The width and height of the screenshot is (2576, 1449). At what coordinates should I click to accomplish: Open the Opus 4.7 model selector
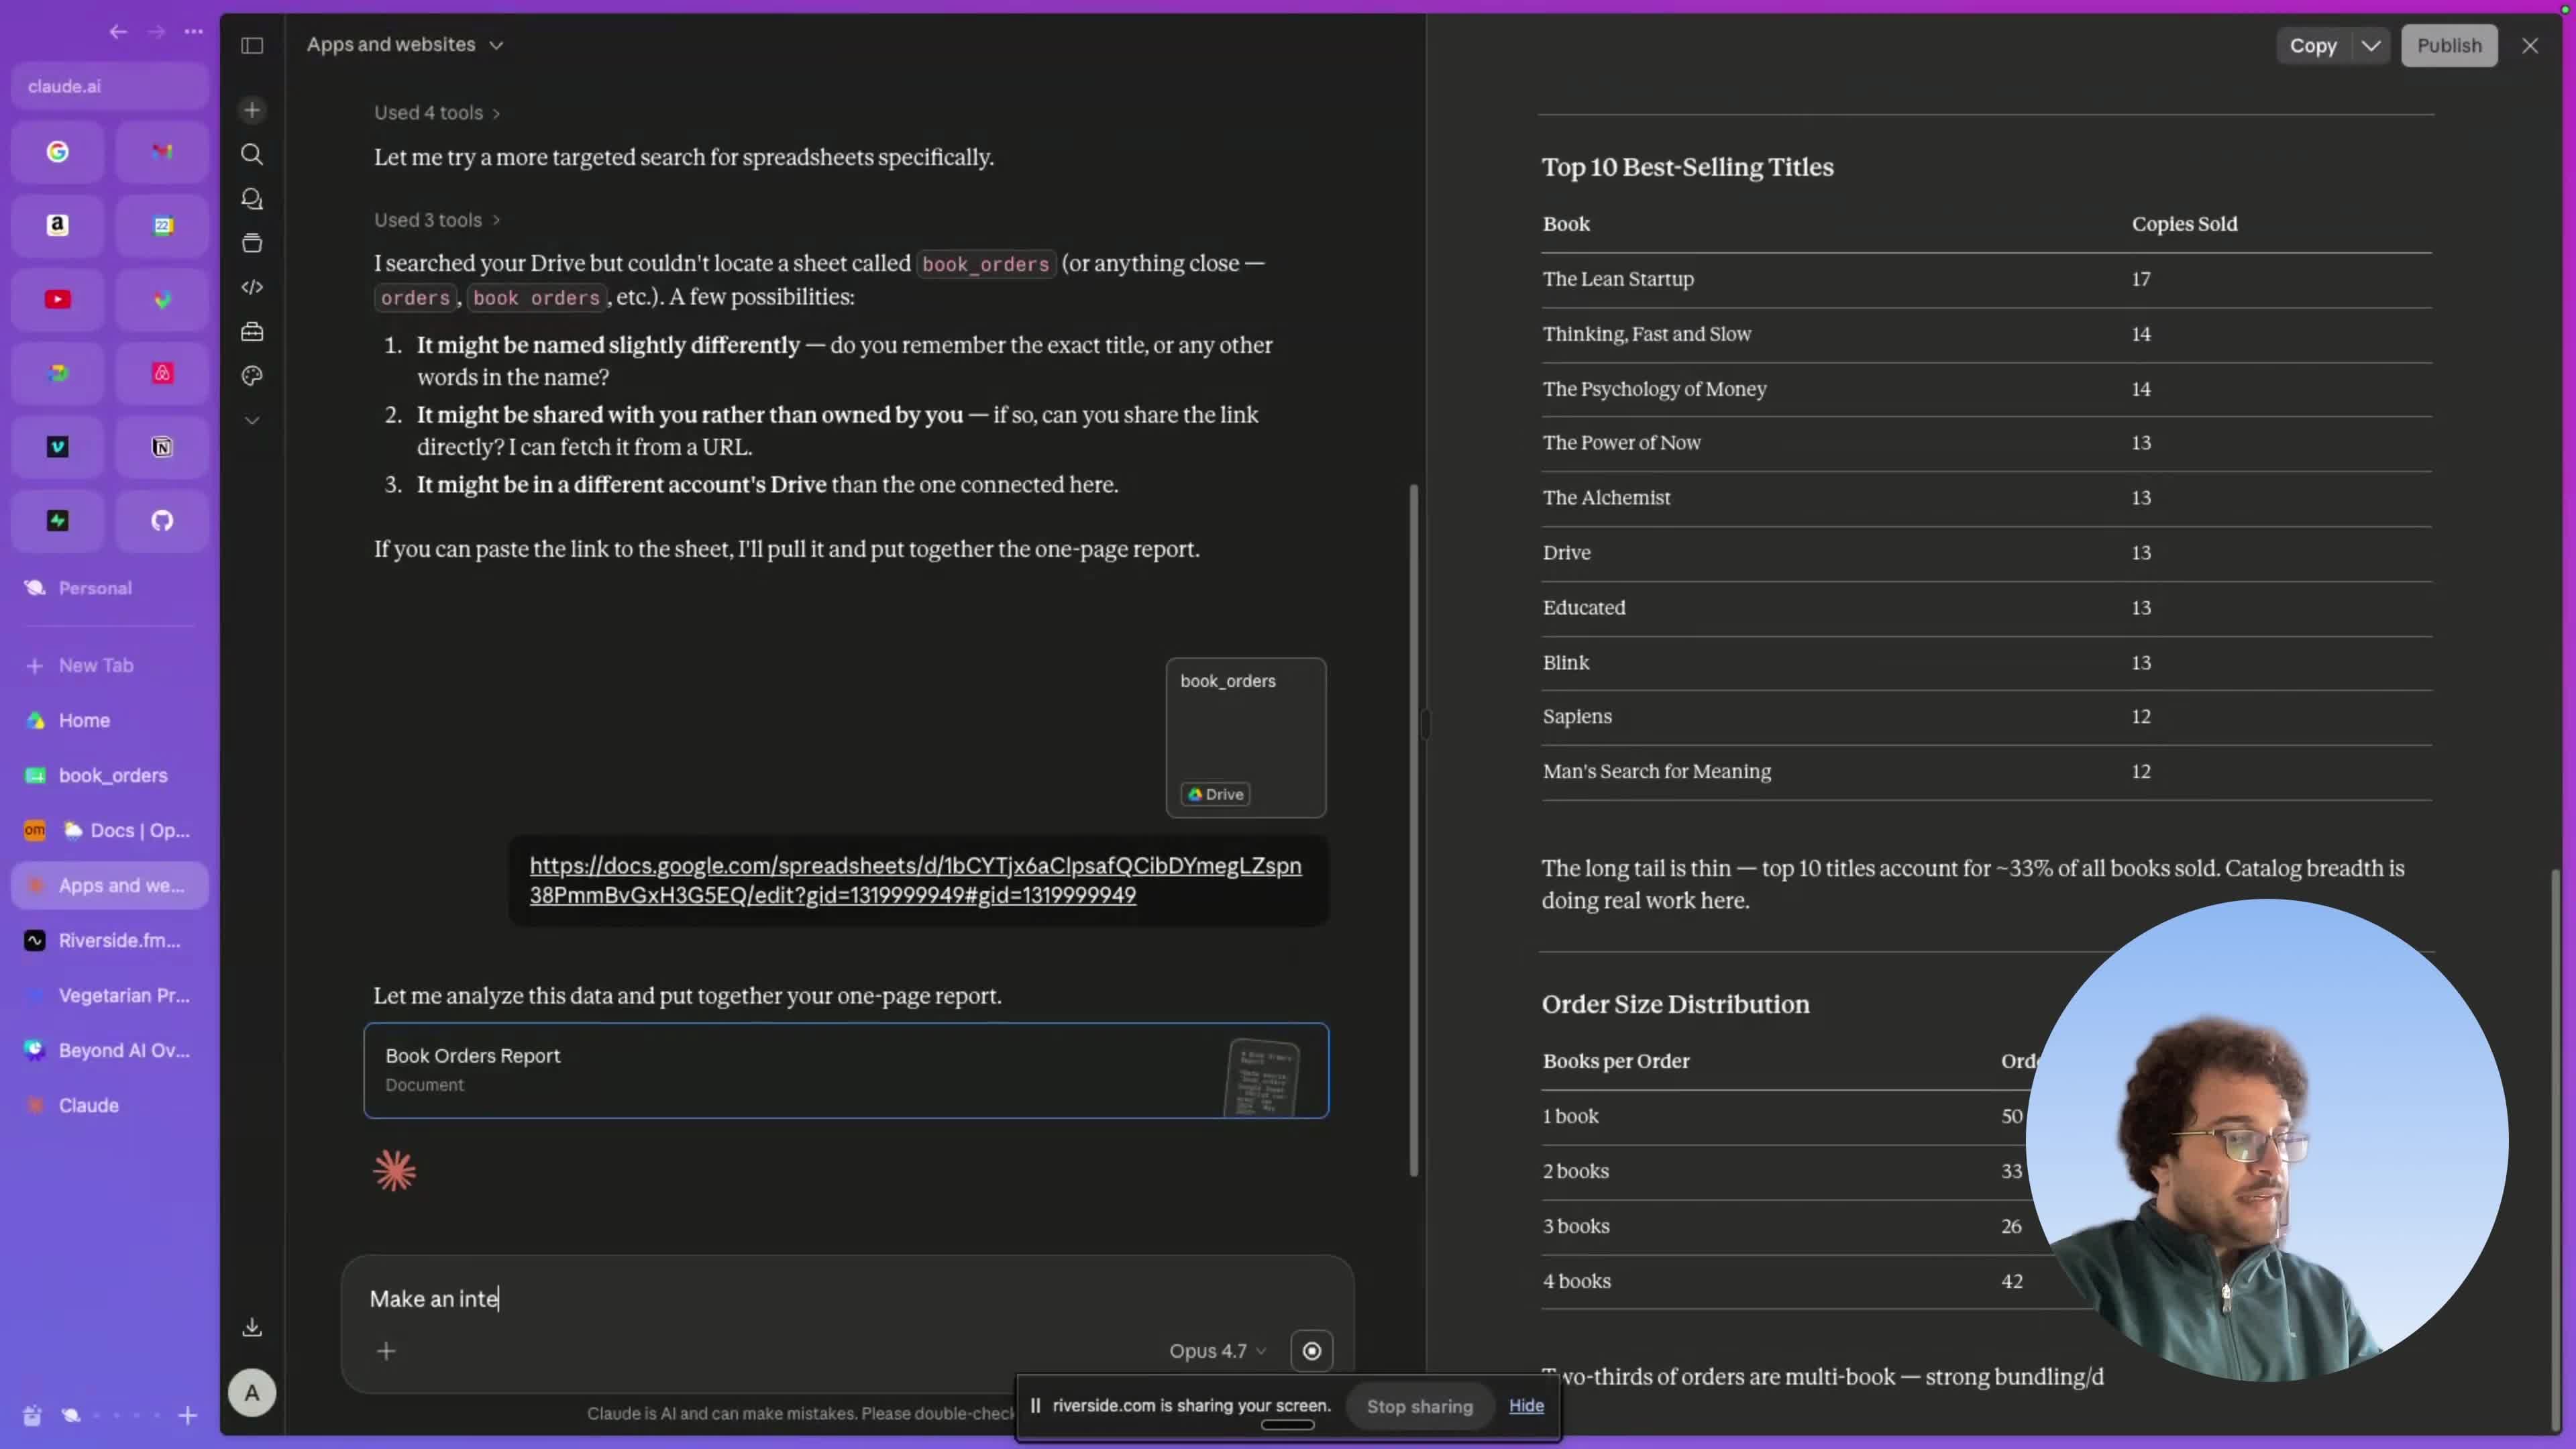(1217, 1351)
